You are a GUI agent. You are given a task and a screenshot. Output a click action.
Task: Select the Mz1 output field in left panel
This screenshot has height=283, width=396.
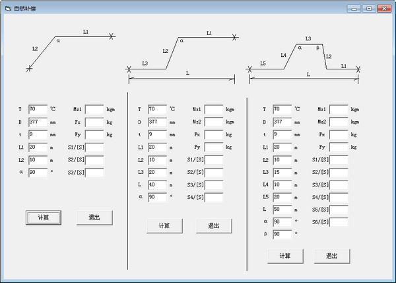pyautogui.click(x=94, y=109)
